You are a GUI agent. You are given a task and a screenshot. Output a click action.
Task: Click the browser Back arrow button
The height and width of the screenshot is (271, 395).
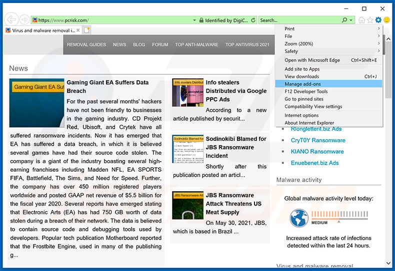coord(11,19)
